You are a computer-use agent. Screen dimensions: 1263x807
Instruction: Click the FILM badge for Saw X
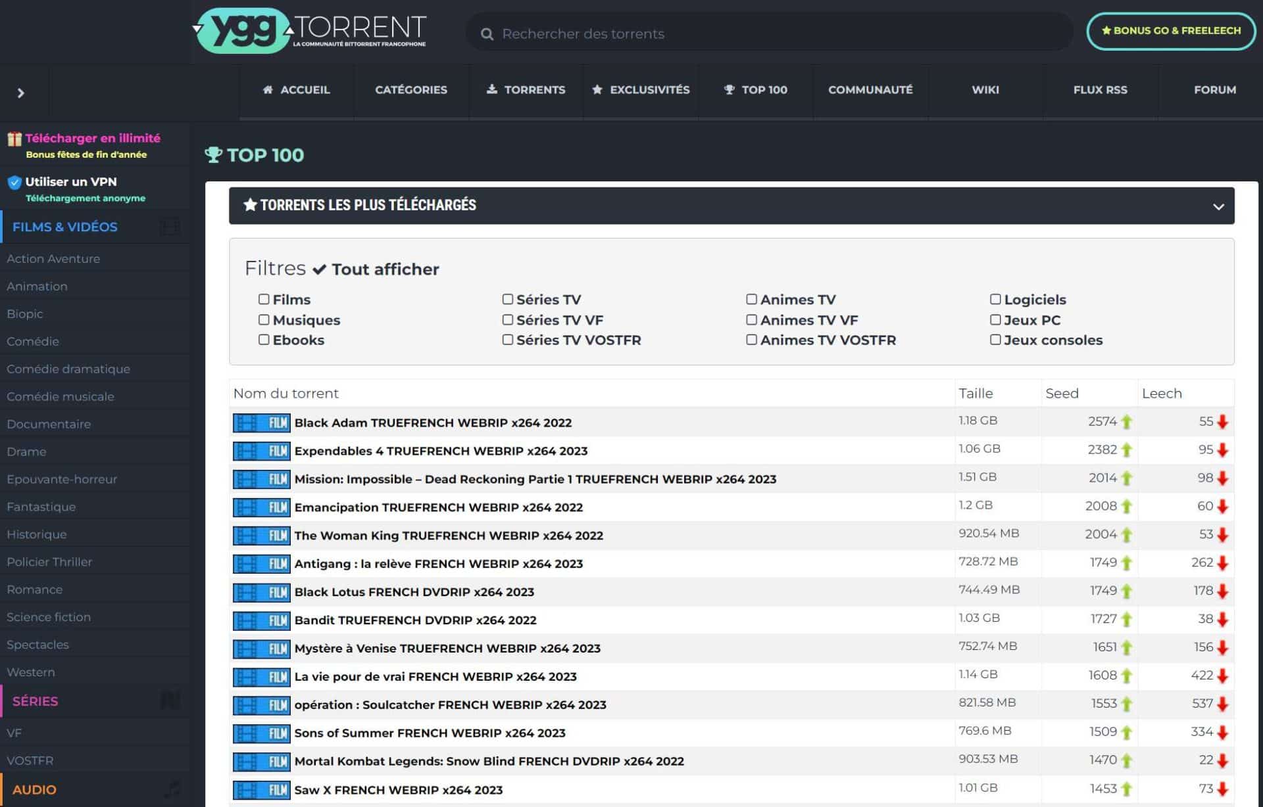coord(261,790)
